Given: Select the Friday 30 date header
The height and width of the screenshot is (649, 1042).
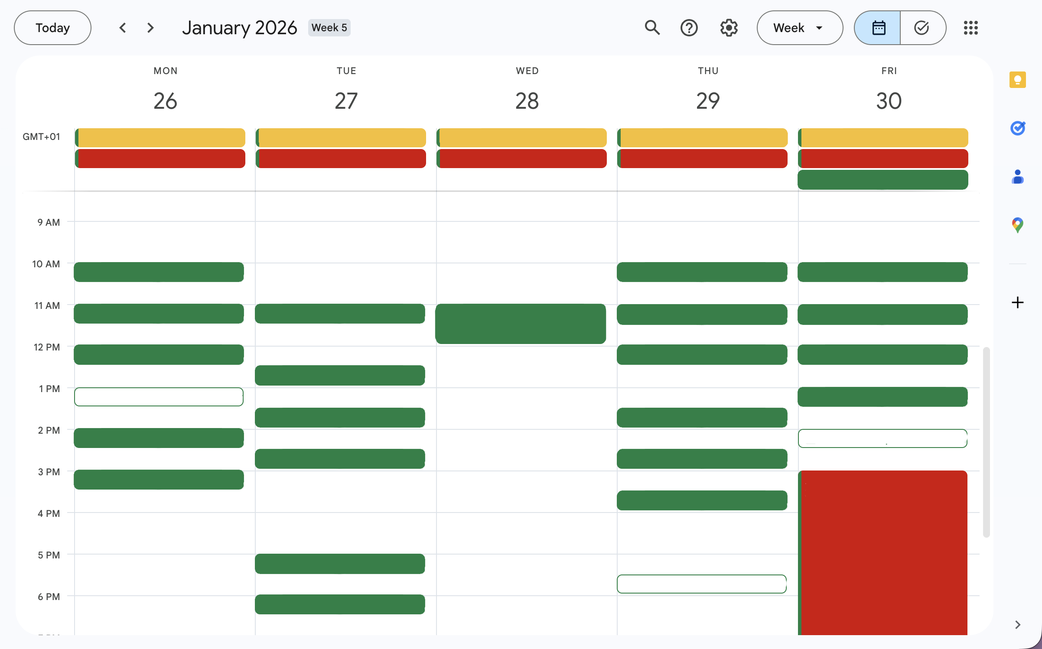Looking at the screenshot, I should pos(889,101).
